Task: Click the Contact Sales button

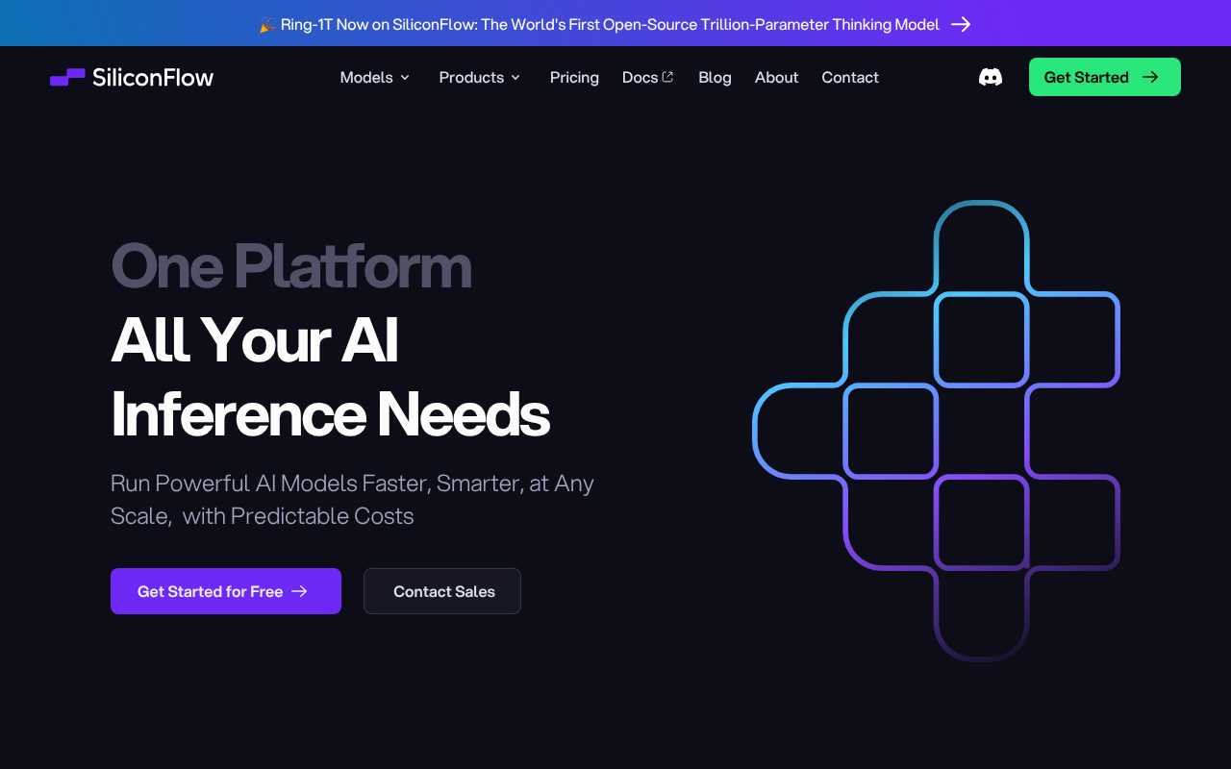Action: coord(442,591)
